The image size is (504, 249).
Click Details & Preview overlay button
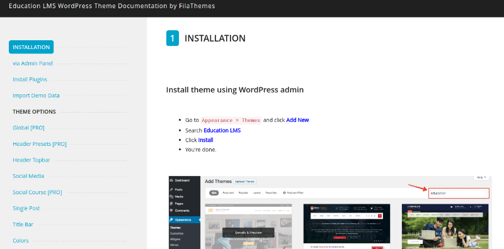248,233
